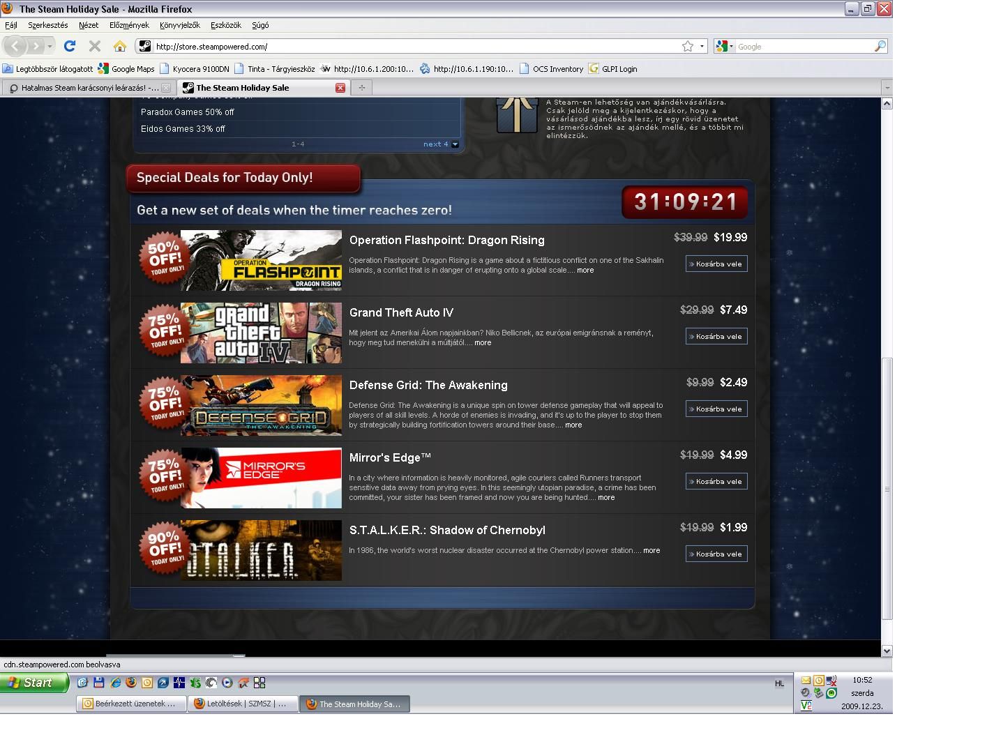The image size is (994, 744).
Task: Click the Mirror's Edge game banner thumbnail
Action: 261,478
